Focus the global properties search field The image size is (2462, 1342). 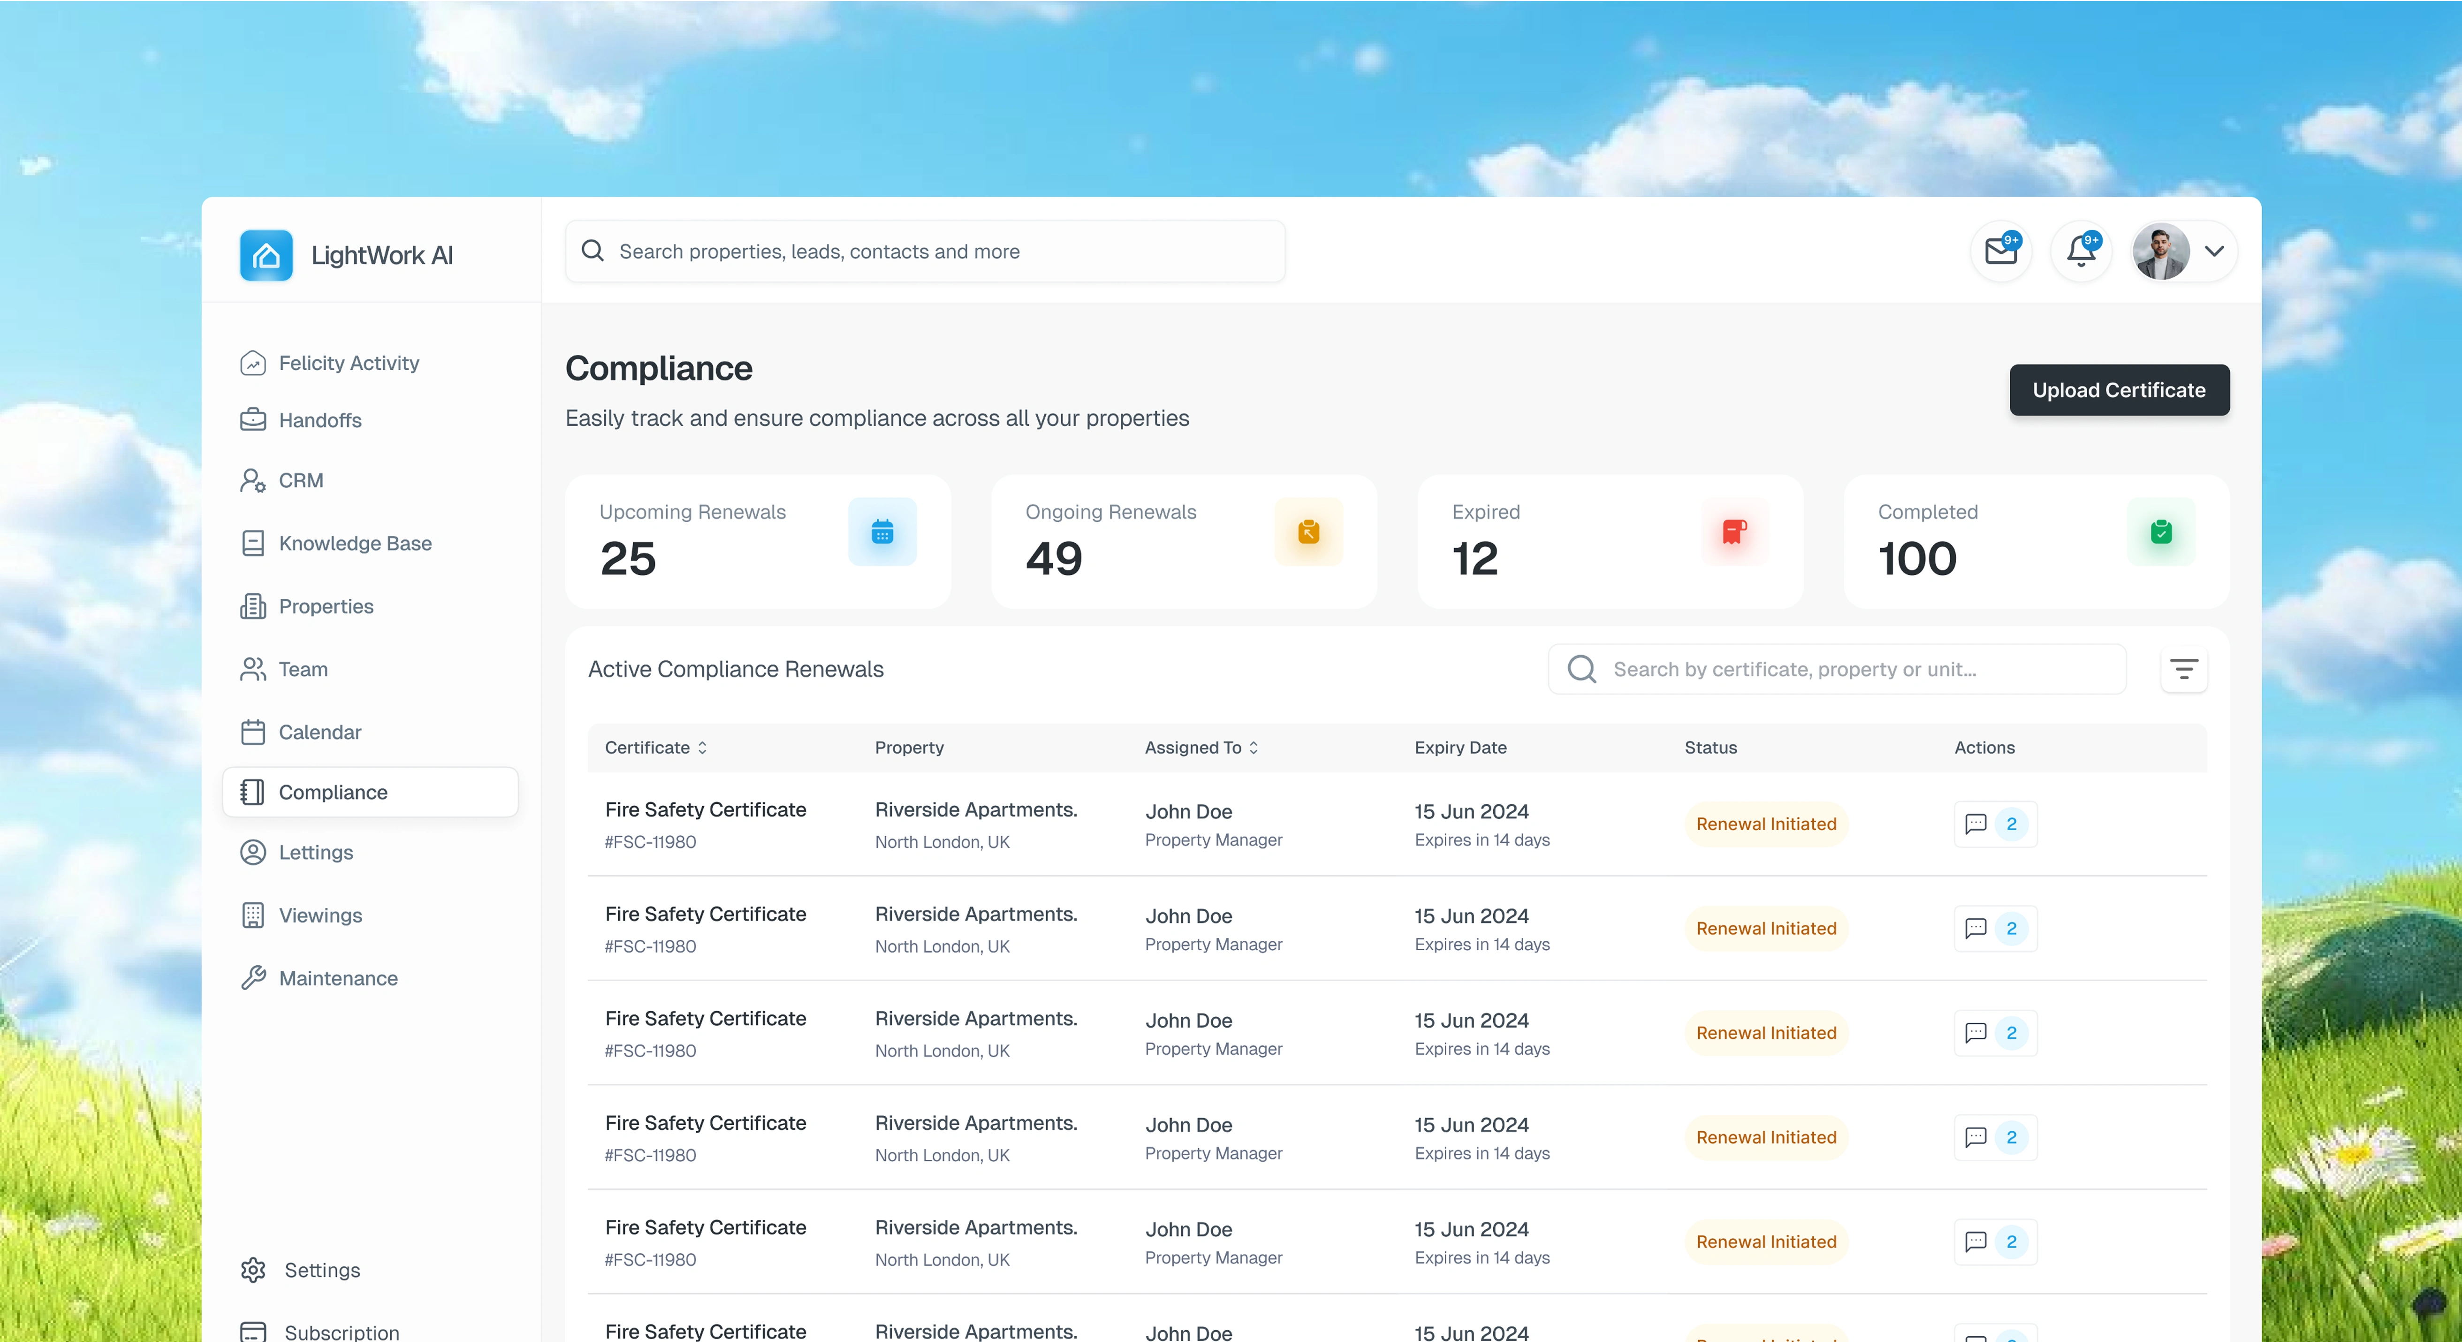pyautogui.click(x=924, y=252)
